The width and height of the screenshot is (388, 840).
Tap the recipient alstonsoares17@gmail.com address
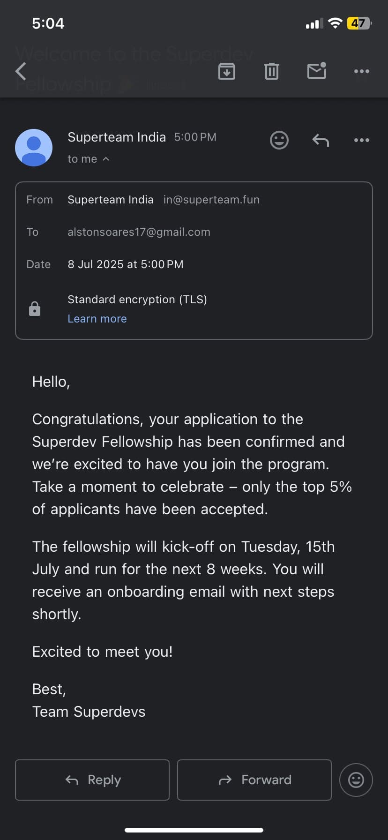139,232
